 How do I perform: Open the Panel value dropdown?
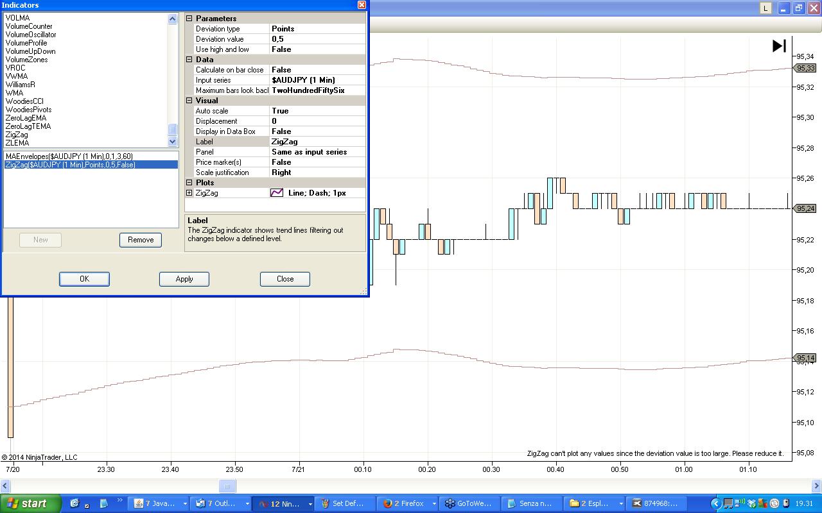pos(317,152)
